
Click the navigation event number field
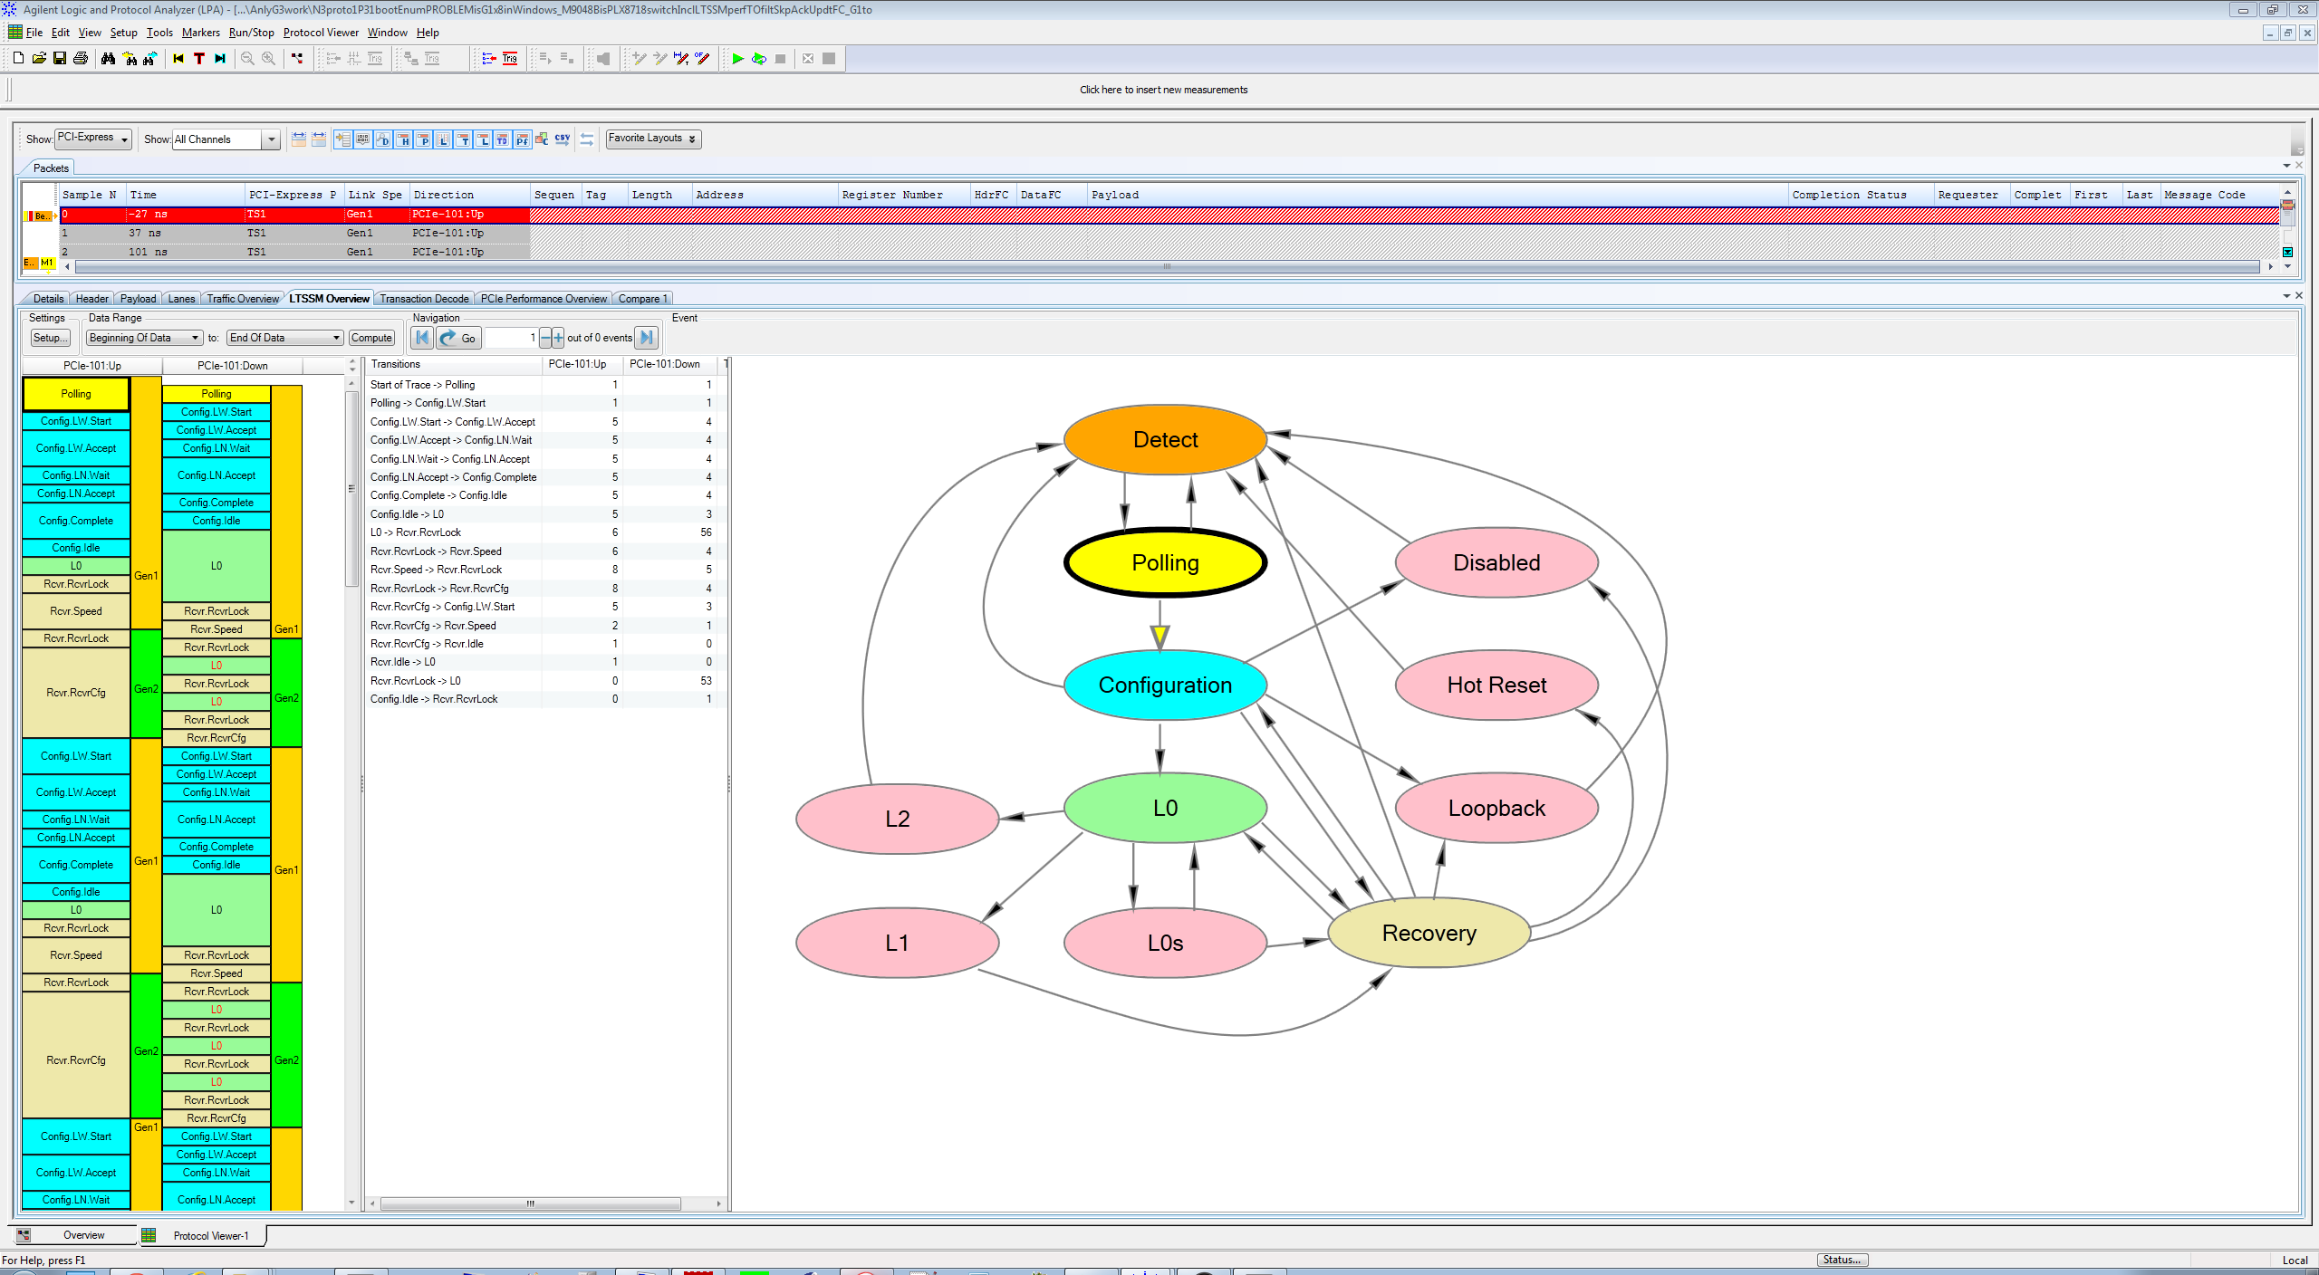512,338
